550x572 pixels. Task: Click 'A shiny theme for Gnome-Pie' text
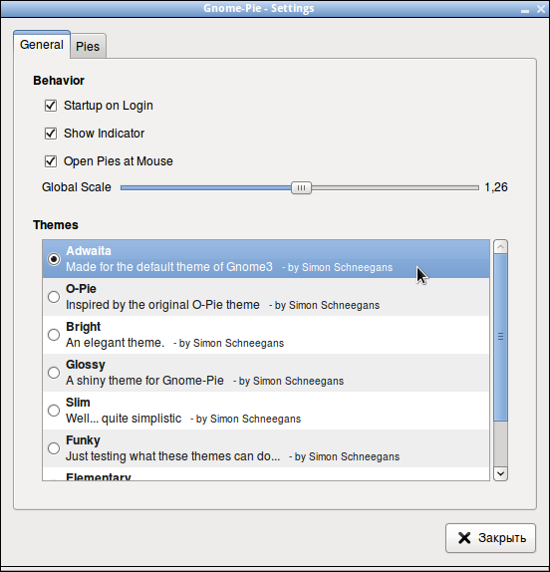point(144,381)
